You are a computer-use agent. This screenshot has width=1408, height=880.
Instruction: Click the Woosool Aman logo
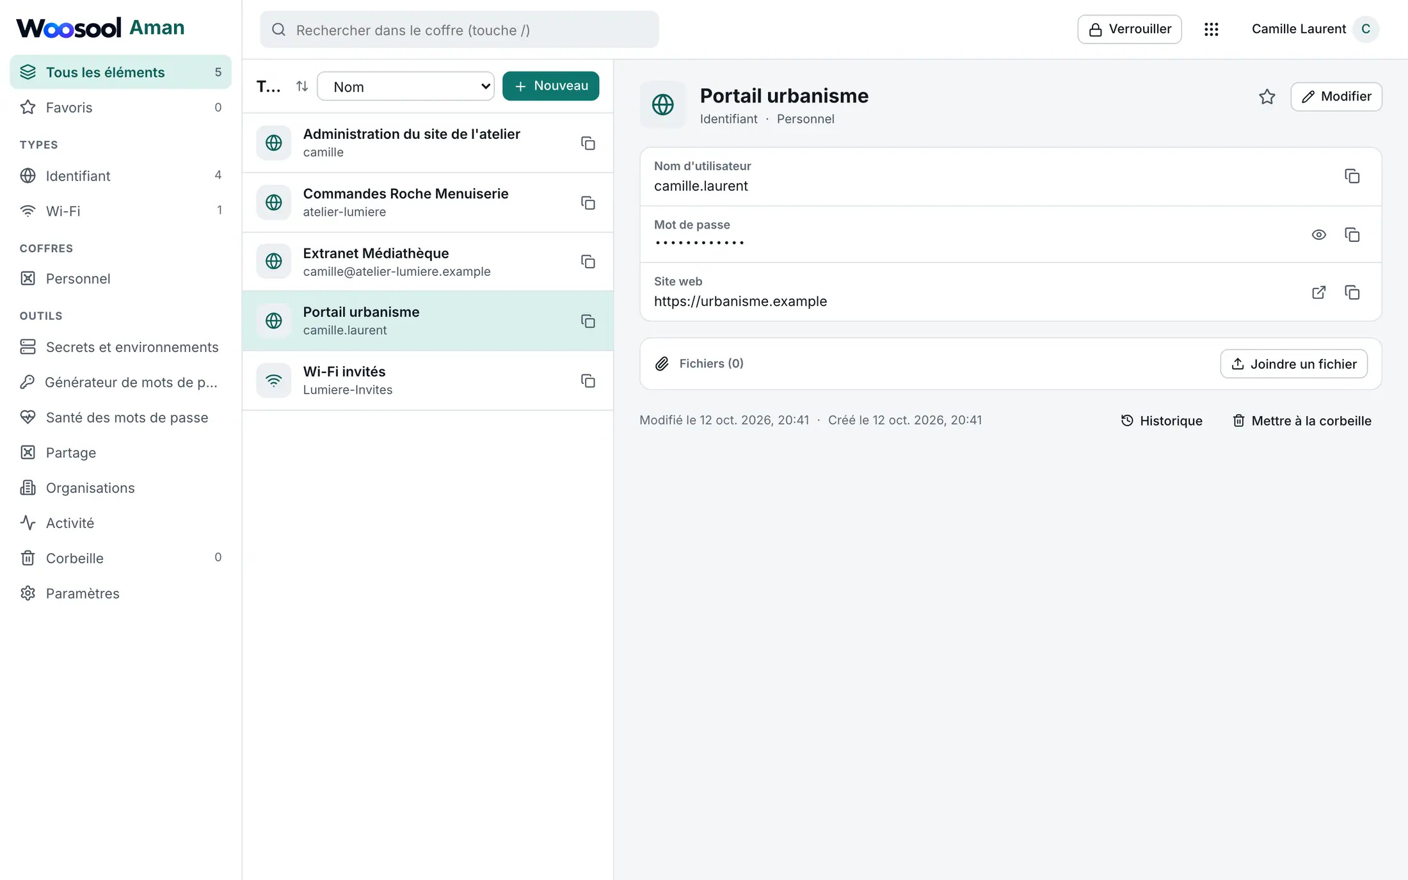(100, 28)
